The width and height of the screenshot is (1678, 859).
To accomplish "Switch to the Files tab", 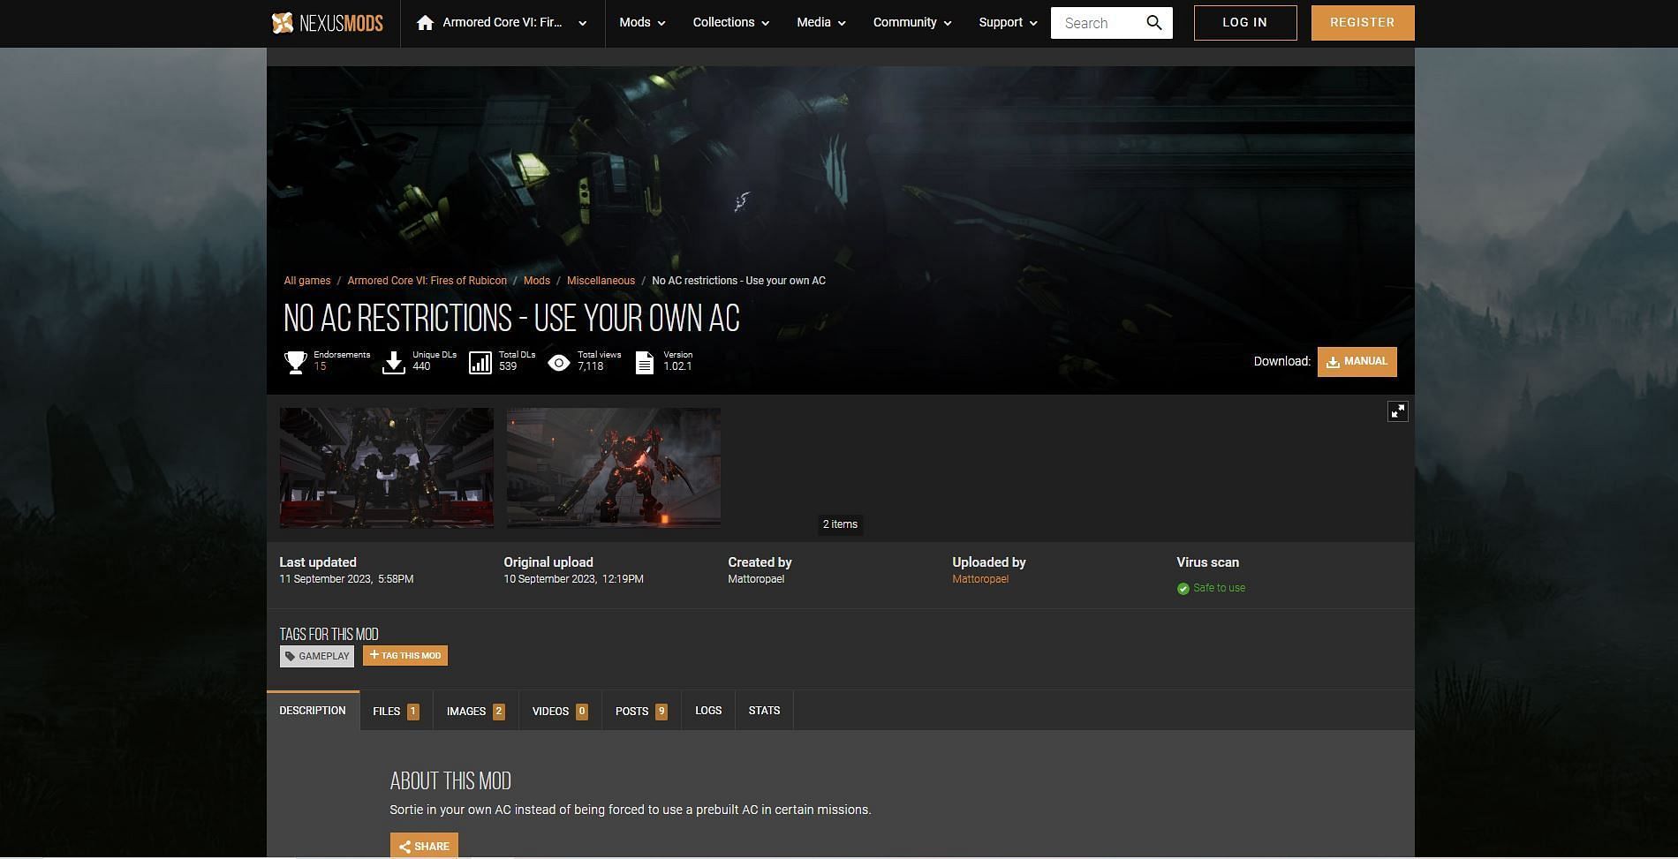I will point(396,711).
